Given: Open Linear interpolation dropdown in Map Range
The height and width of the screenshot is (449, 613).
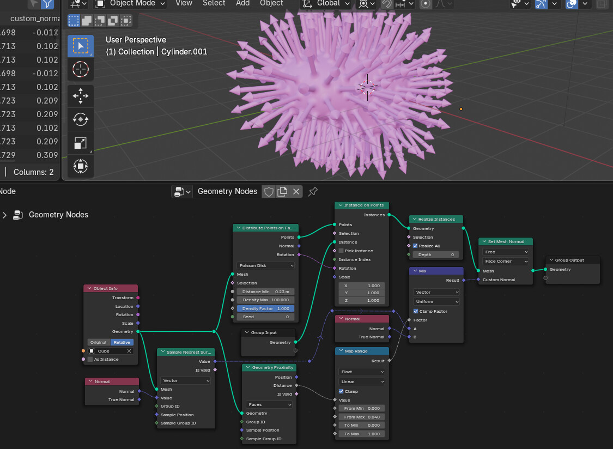Looking at the screenshot, I should point(362,382).
